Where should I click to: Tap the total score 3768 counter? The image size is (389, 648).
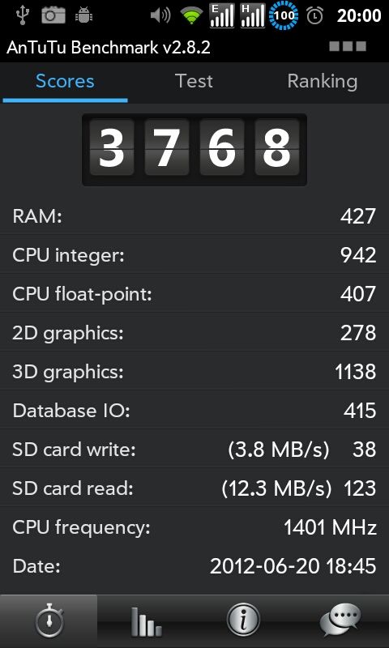(194, 150)
